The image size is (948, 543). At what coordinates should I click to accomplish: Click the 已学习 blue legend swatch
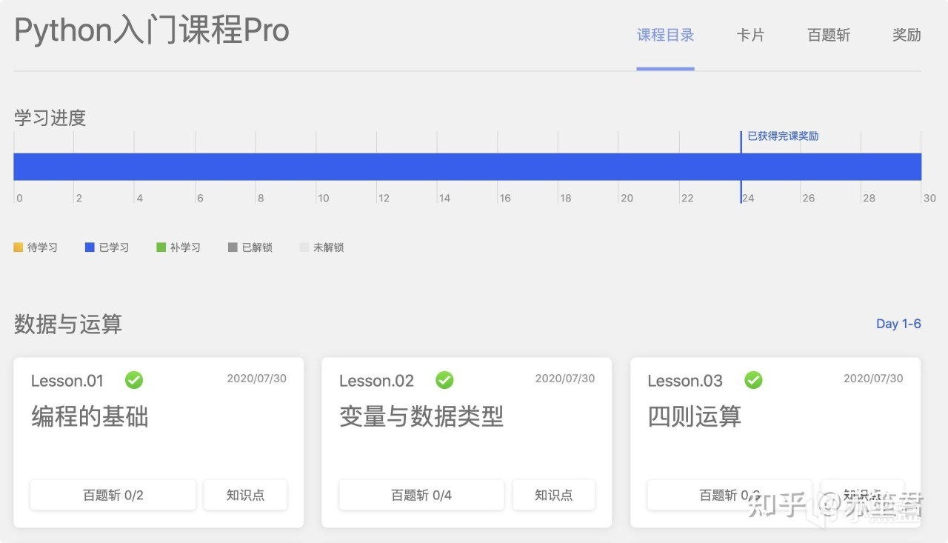[x=90, y=247]
